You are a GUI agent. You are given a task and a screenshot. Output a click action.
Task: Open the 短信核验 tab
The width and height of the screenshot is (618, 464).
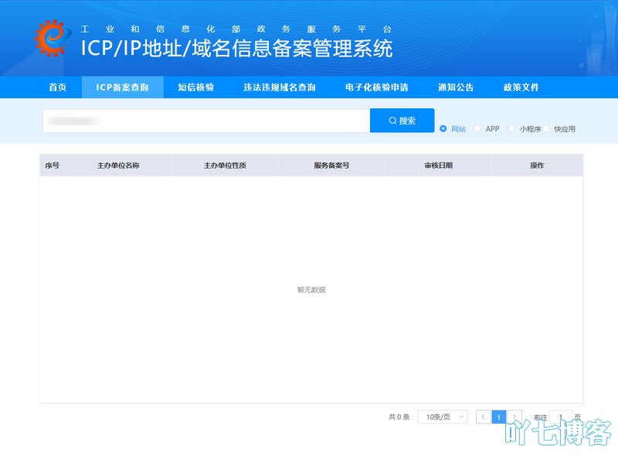point(196,87)
